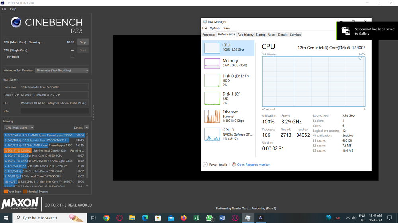This screenshot has height=223, width=398.
Task: Click the Live weather widget on taskbar
Action: 333,218
